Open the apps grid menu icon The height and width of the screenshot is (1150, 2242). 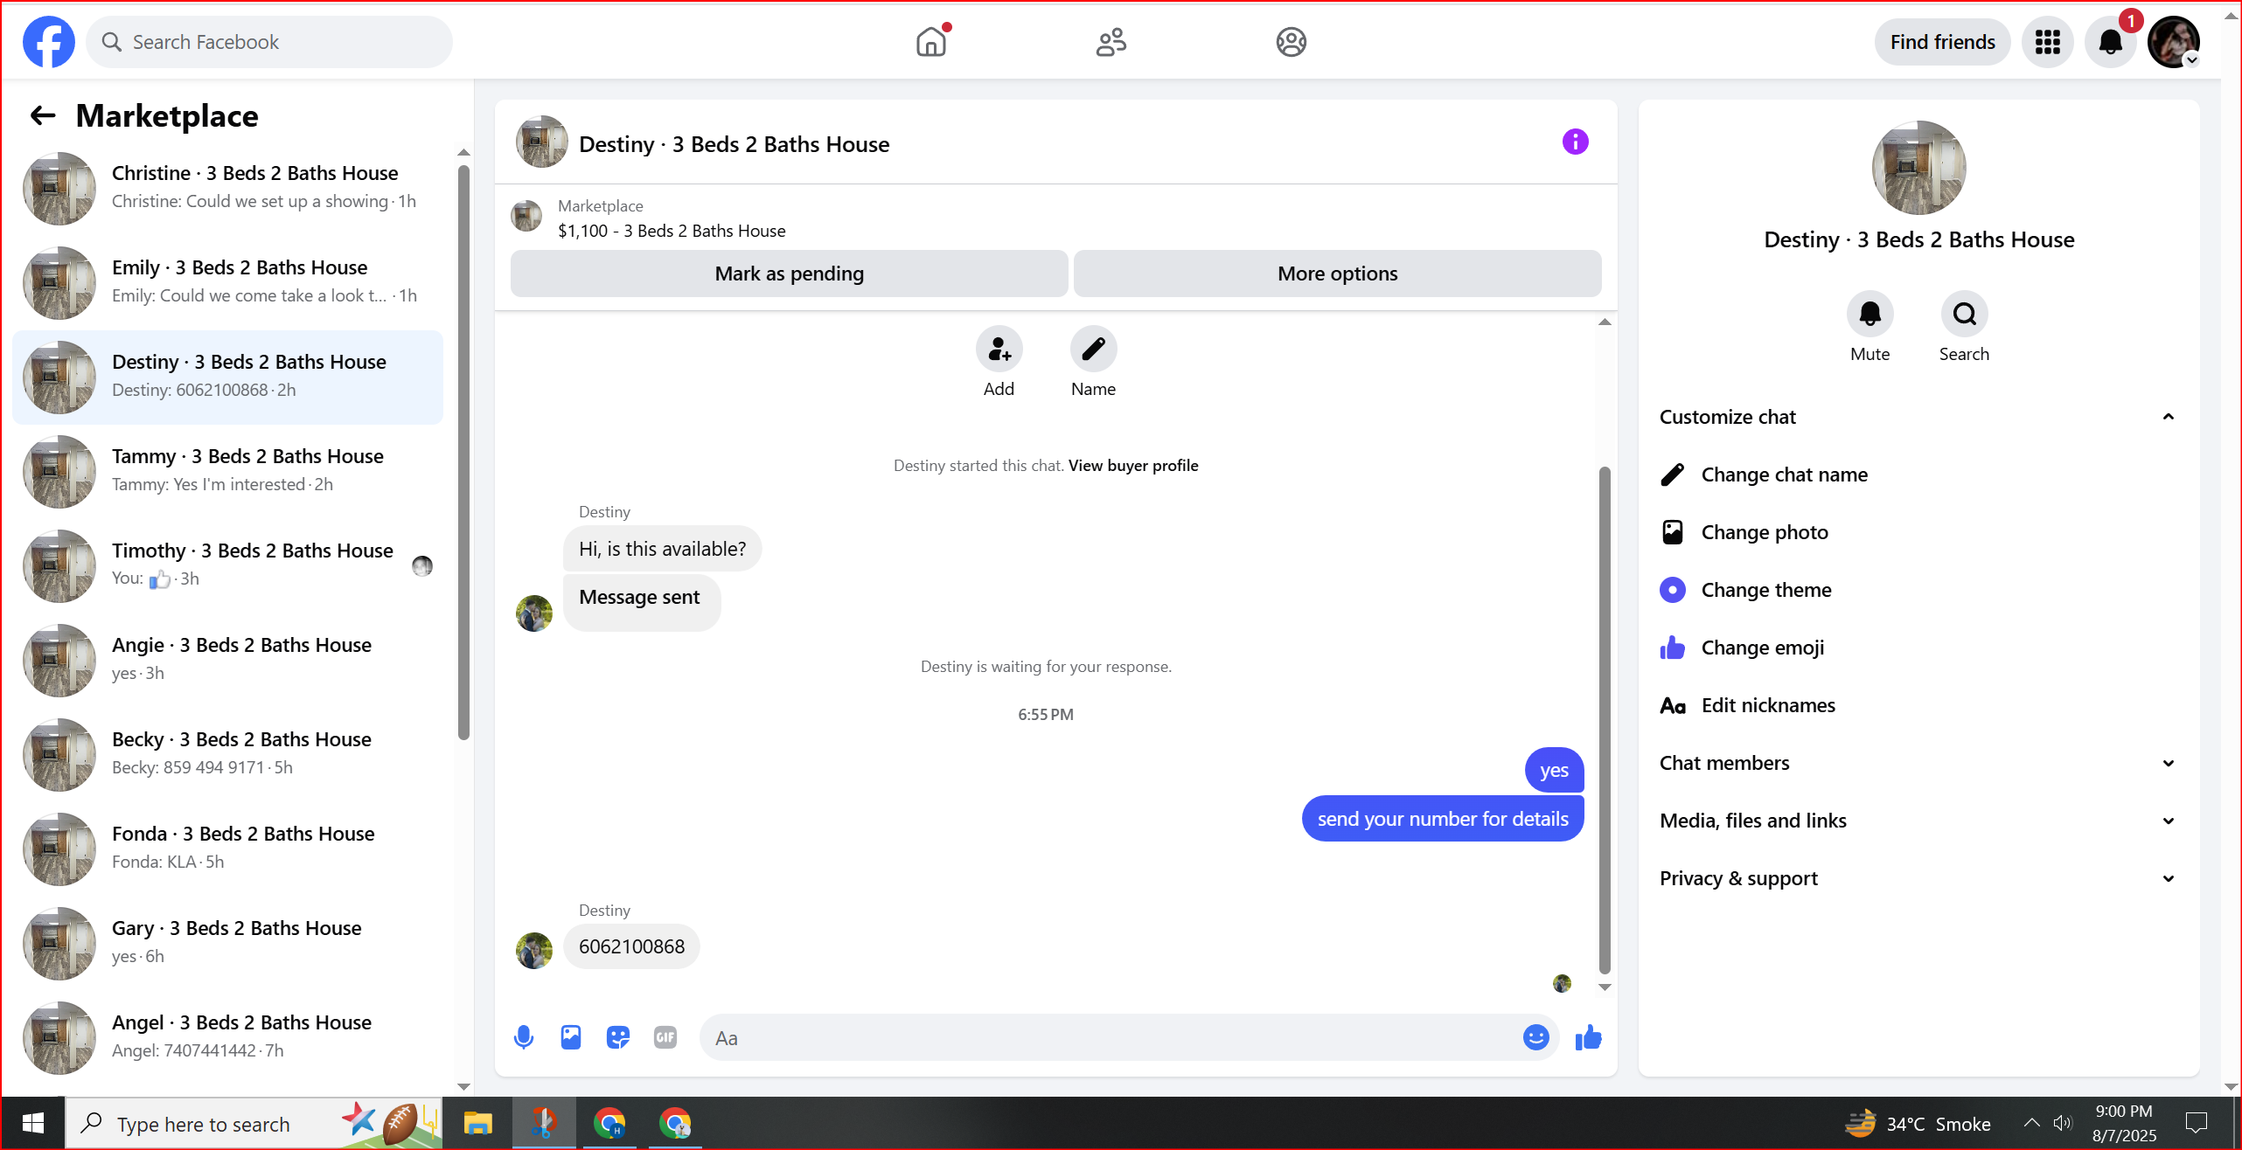(x=2048, y=42)
